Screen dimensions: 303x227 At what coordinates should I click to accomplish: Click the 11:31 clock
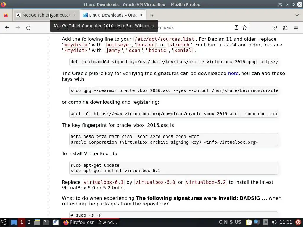point(286,222)
